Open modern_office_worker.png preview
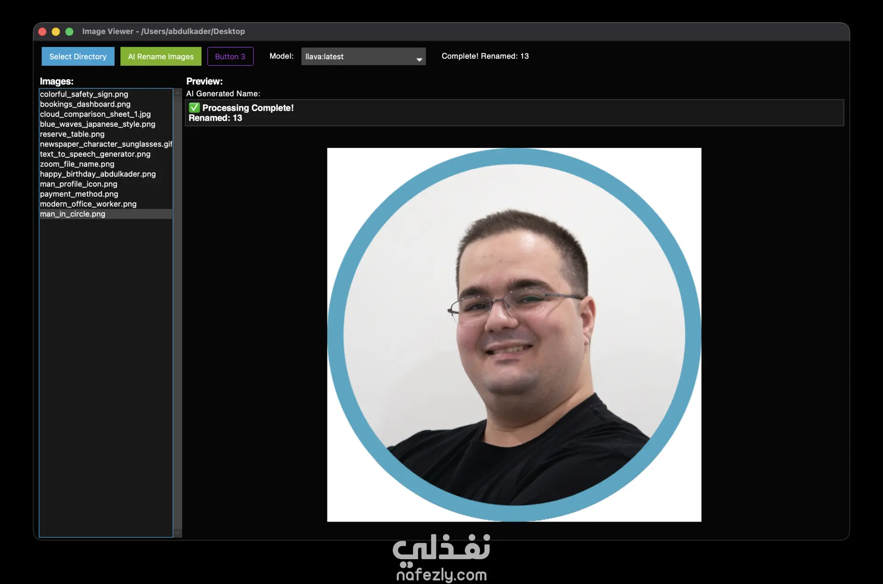The image size is (883, 584). tap(88, 204)
